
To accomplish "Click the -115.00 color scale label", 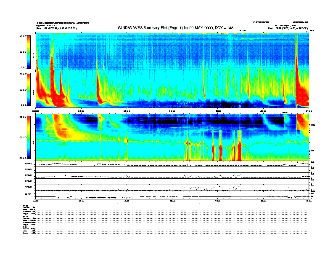I will click(21, 118).
